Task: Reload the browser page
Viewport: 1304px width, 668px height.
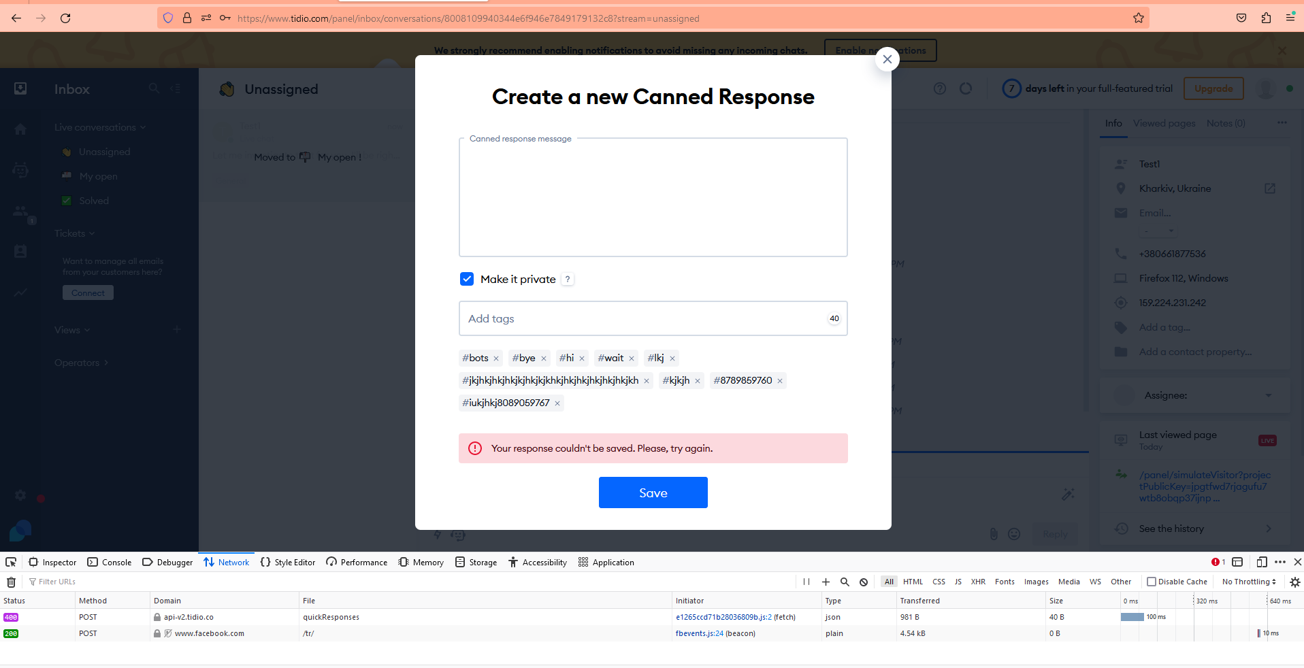Action: [x=65, y=18]
